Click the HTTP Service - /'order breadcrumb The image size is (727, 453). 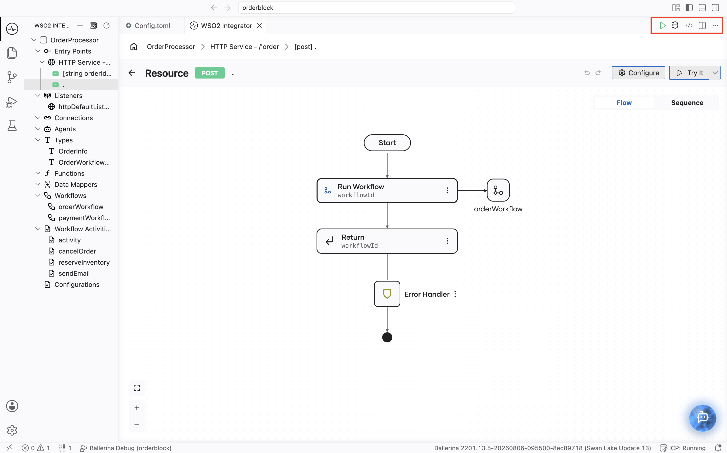point(245,47)
